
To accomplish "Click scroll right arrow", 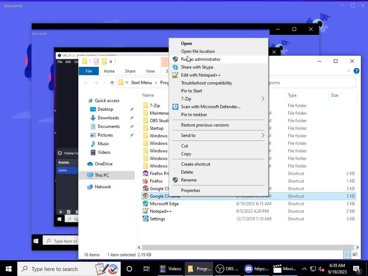I will 357,247.
